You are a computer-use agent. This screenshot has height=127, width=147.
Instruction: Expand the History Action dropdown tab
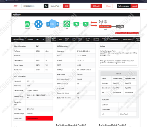click(x=128, y=39)
